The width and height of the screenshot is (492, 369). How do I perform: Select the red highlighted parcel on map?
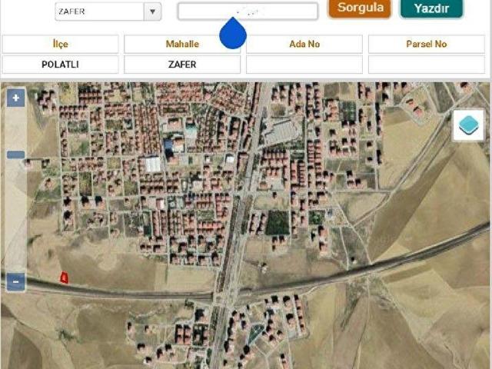click(64, 278)
